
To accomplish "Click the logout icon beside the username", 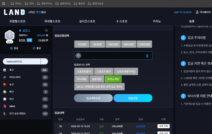I will (46, 30).
